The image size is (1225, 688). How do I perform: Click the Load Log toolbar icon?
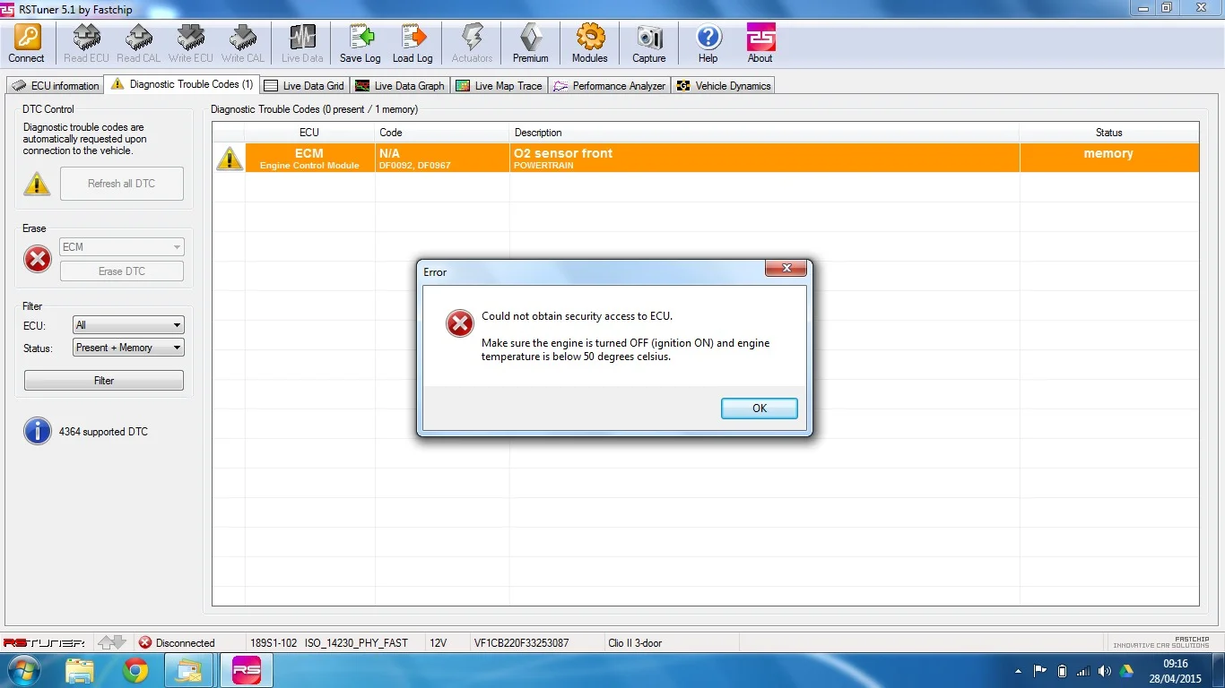[x=413, y=37]
